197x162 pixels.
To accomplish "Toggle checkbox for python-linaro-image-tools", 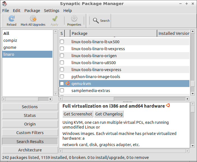I will [x=62, y=76].
